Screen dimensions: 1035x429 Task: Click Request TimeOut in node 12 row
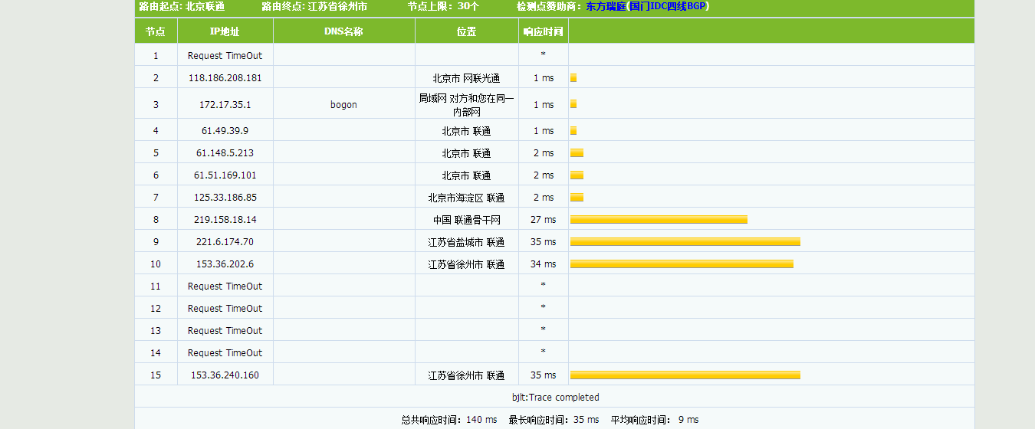(x=225, y=309)
